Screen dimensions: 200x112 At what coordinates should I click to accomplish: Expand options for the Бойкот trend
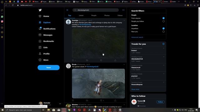(x=164, y=48)
